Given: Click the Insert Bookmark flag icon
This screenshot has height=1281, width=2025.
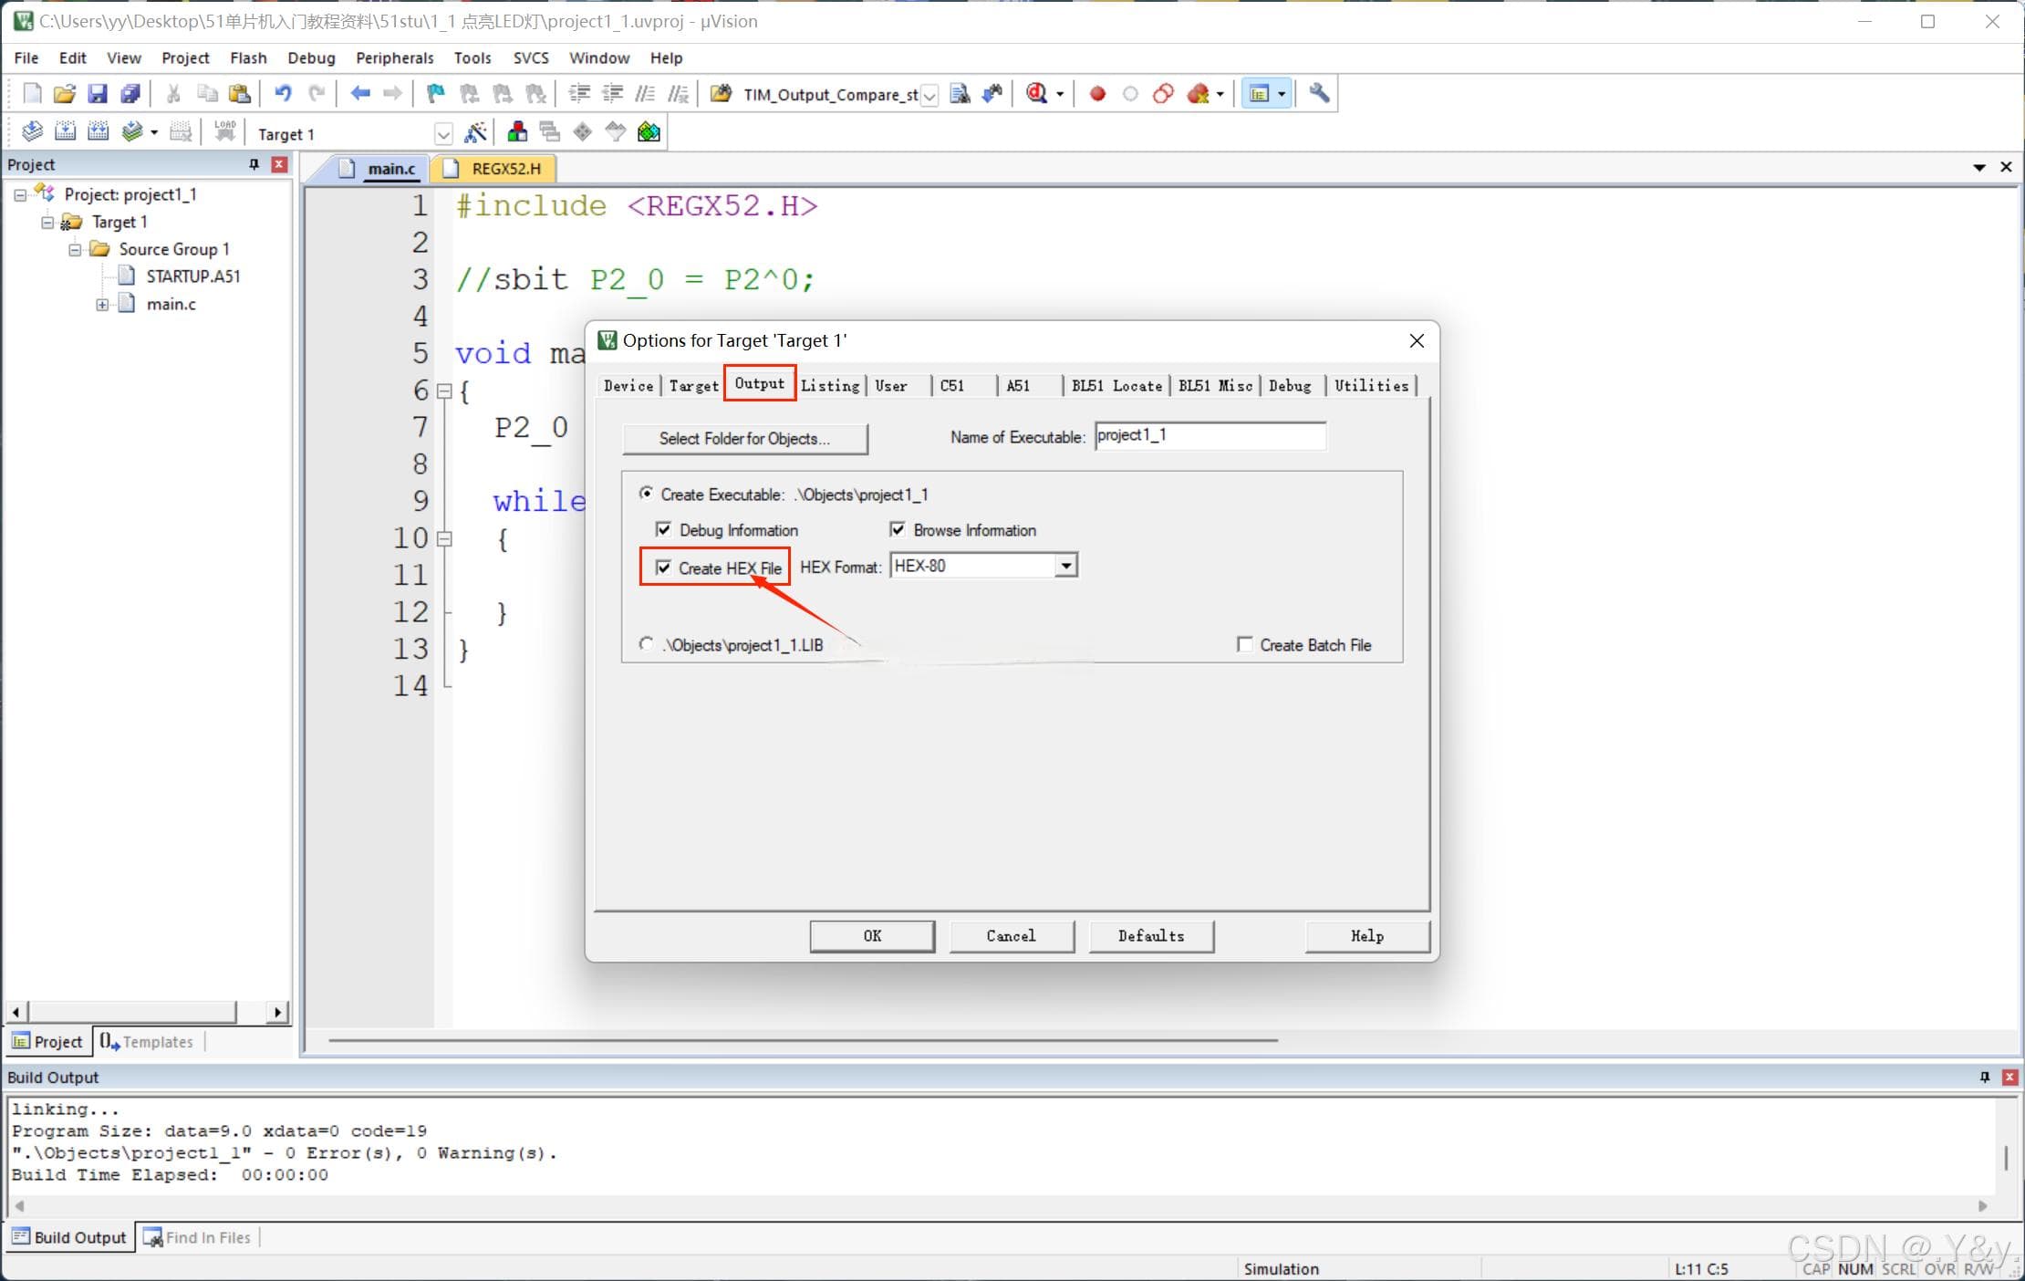Looking at the screenshot, I should (436, 94).
